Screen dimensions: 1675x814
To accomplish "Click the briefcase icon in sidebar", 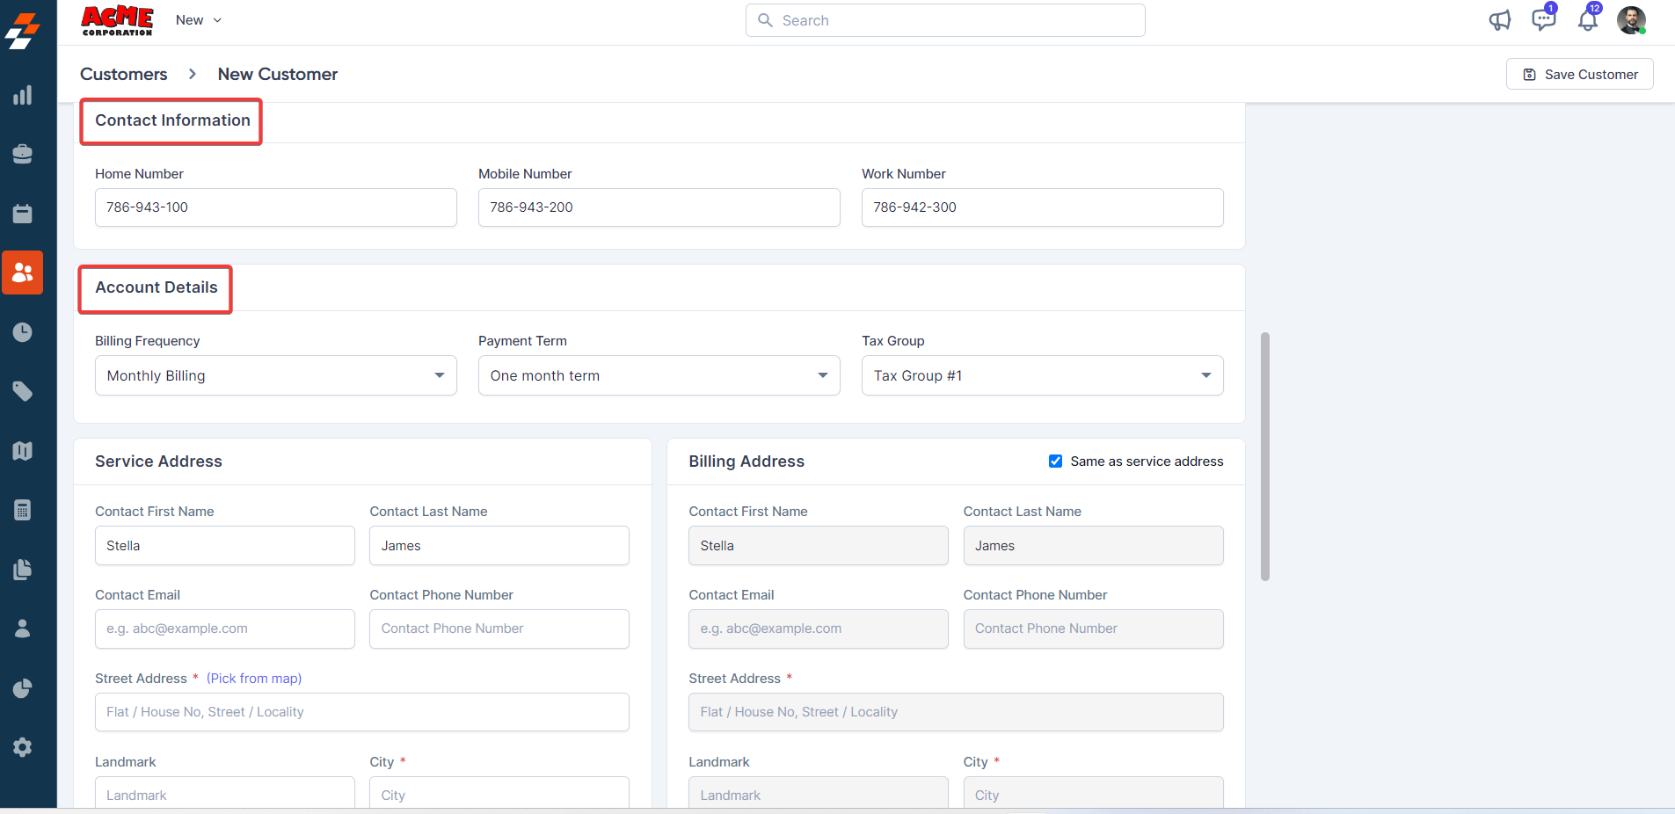I will pos(23,154).
